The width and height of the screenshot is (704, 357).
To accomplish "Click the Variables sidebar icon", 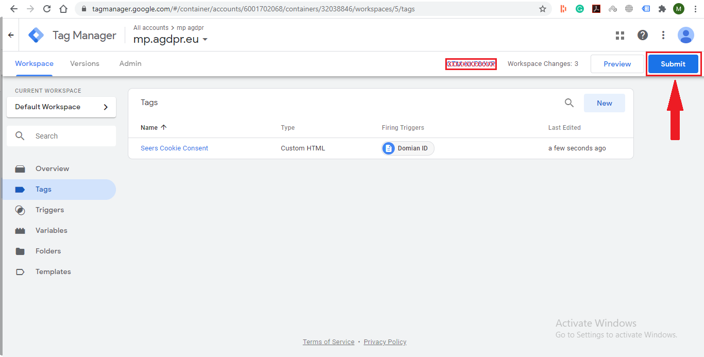I will 20,230.
